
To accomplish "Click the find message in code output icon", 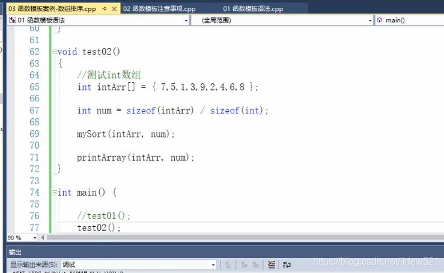I will 228,265.
